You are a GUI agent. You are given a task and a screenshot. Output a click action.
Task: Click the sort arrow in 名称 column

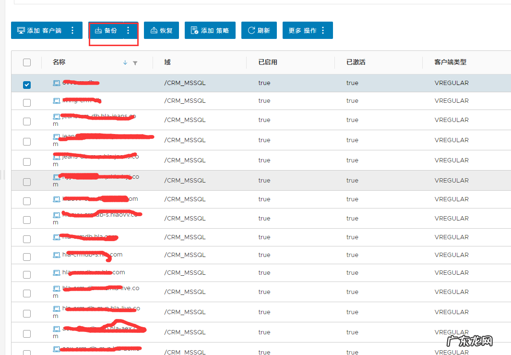pyautogui.click(x=125, y=62)
